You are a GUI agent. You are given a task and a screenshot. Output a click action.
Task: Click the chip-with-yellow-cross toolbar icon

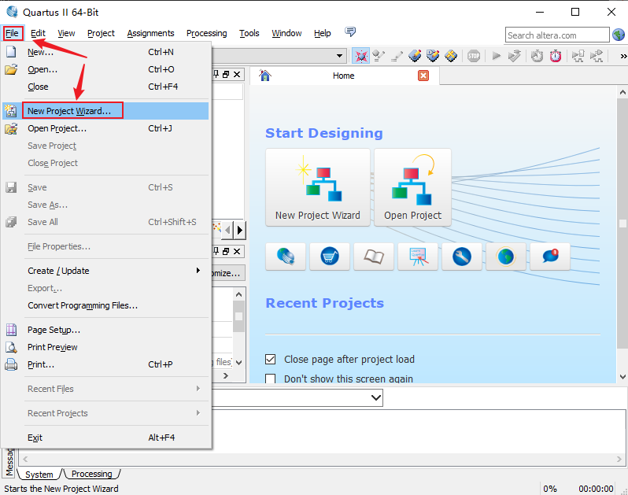click(451, 56)
